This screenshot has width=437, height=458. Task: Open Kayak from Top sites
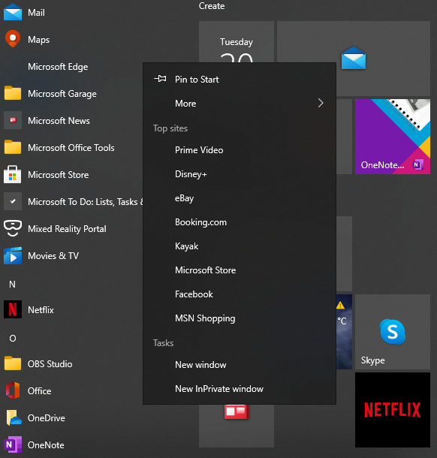point(240,246)
